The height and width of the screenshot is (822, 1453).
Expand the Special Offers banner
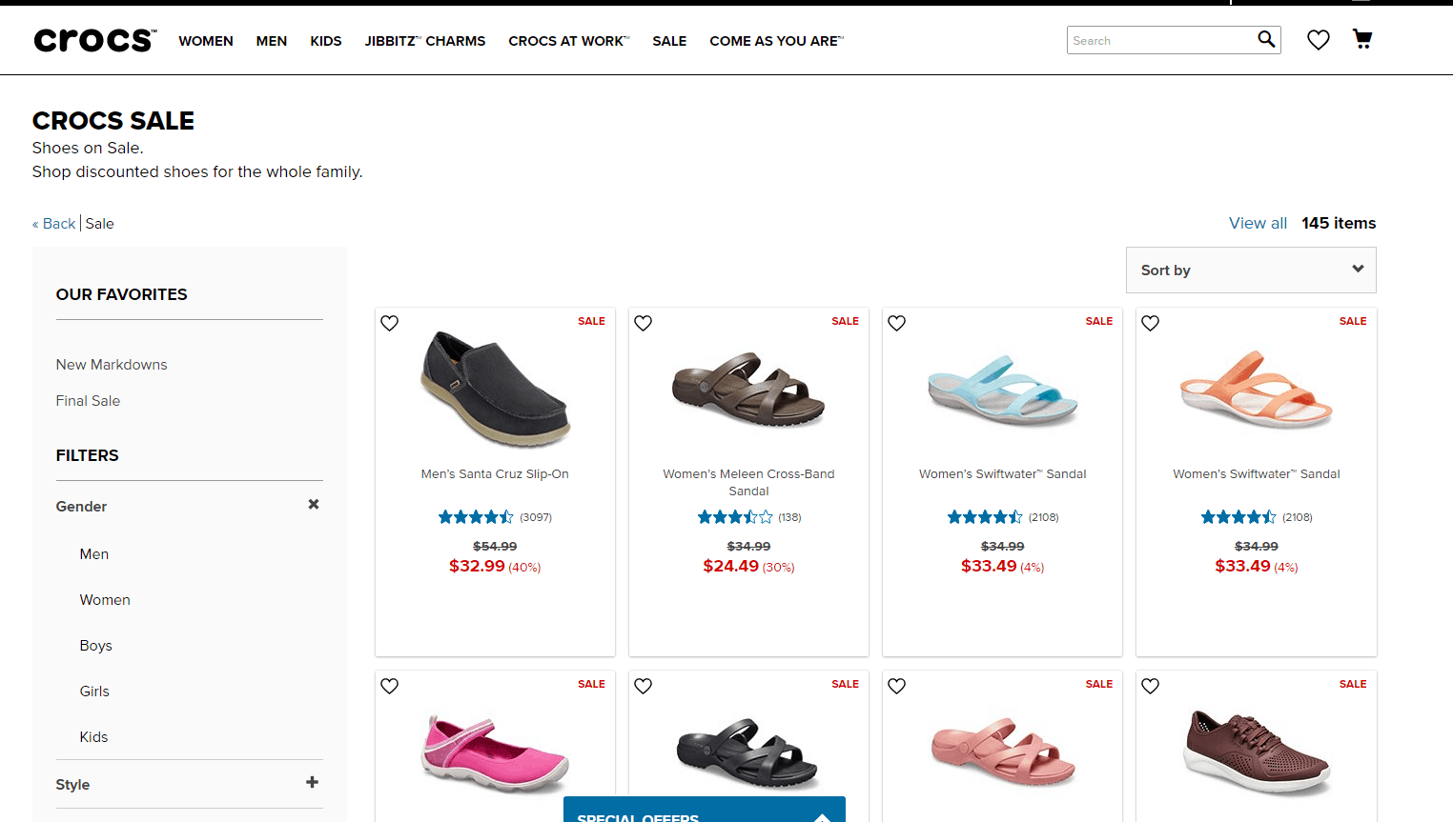[x=705, y=810]
